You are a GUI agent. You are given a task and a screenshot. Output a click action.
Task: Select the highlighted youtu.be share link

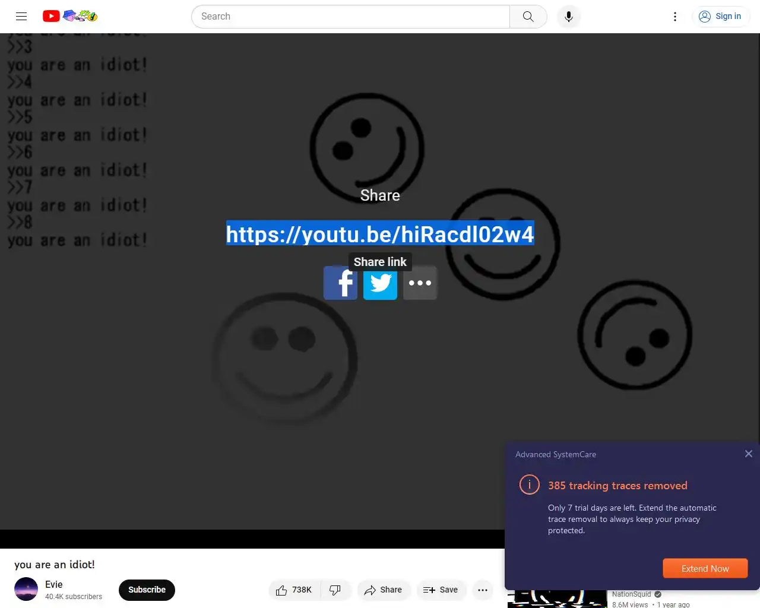380,233
